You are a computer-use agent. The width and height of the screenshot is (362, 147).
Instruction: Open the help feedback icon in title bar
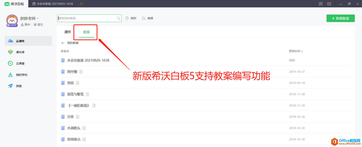(x=321, y=4)
